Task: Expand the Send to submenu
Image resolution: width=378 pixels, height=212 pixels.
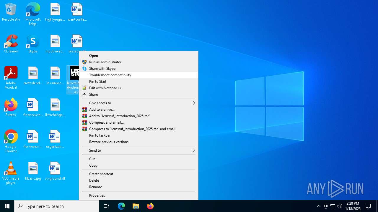Action: (x=139, y=150)
